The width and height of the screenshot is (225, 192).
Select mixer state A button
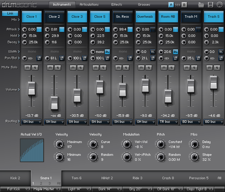pyautogui.click(x=171, y=5)
